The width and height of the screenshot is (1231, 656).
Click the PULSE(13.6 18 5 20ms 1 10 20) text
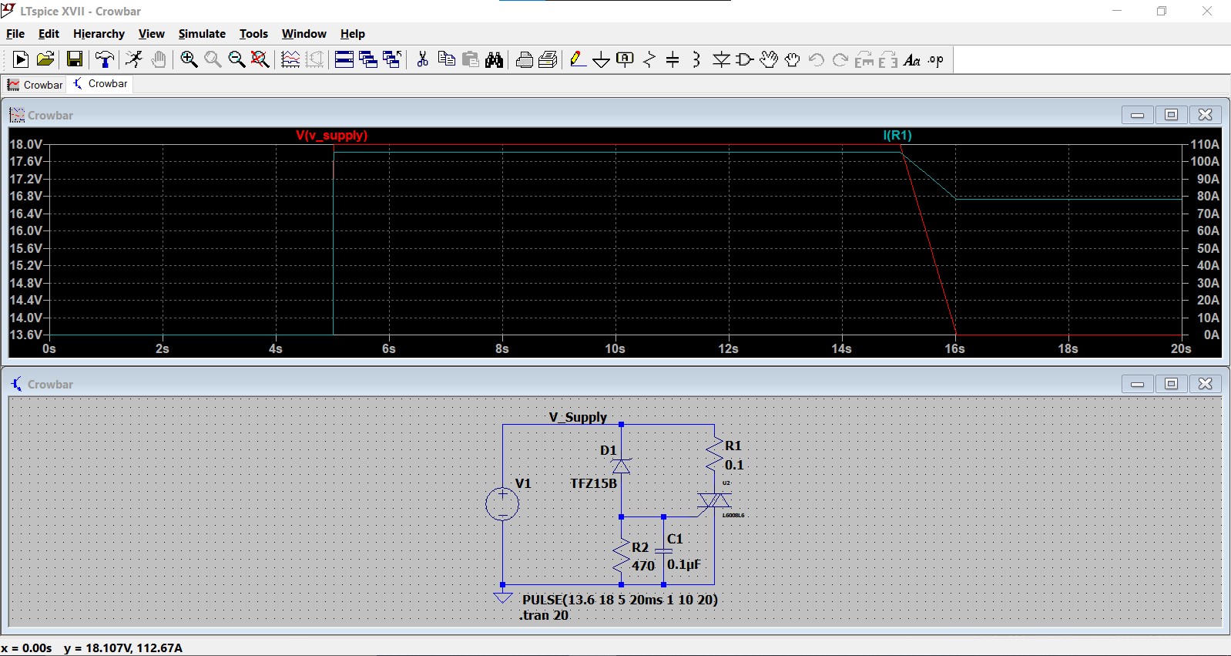619,600
